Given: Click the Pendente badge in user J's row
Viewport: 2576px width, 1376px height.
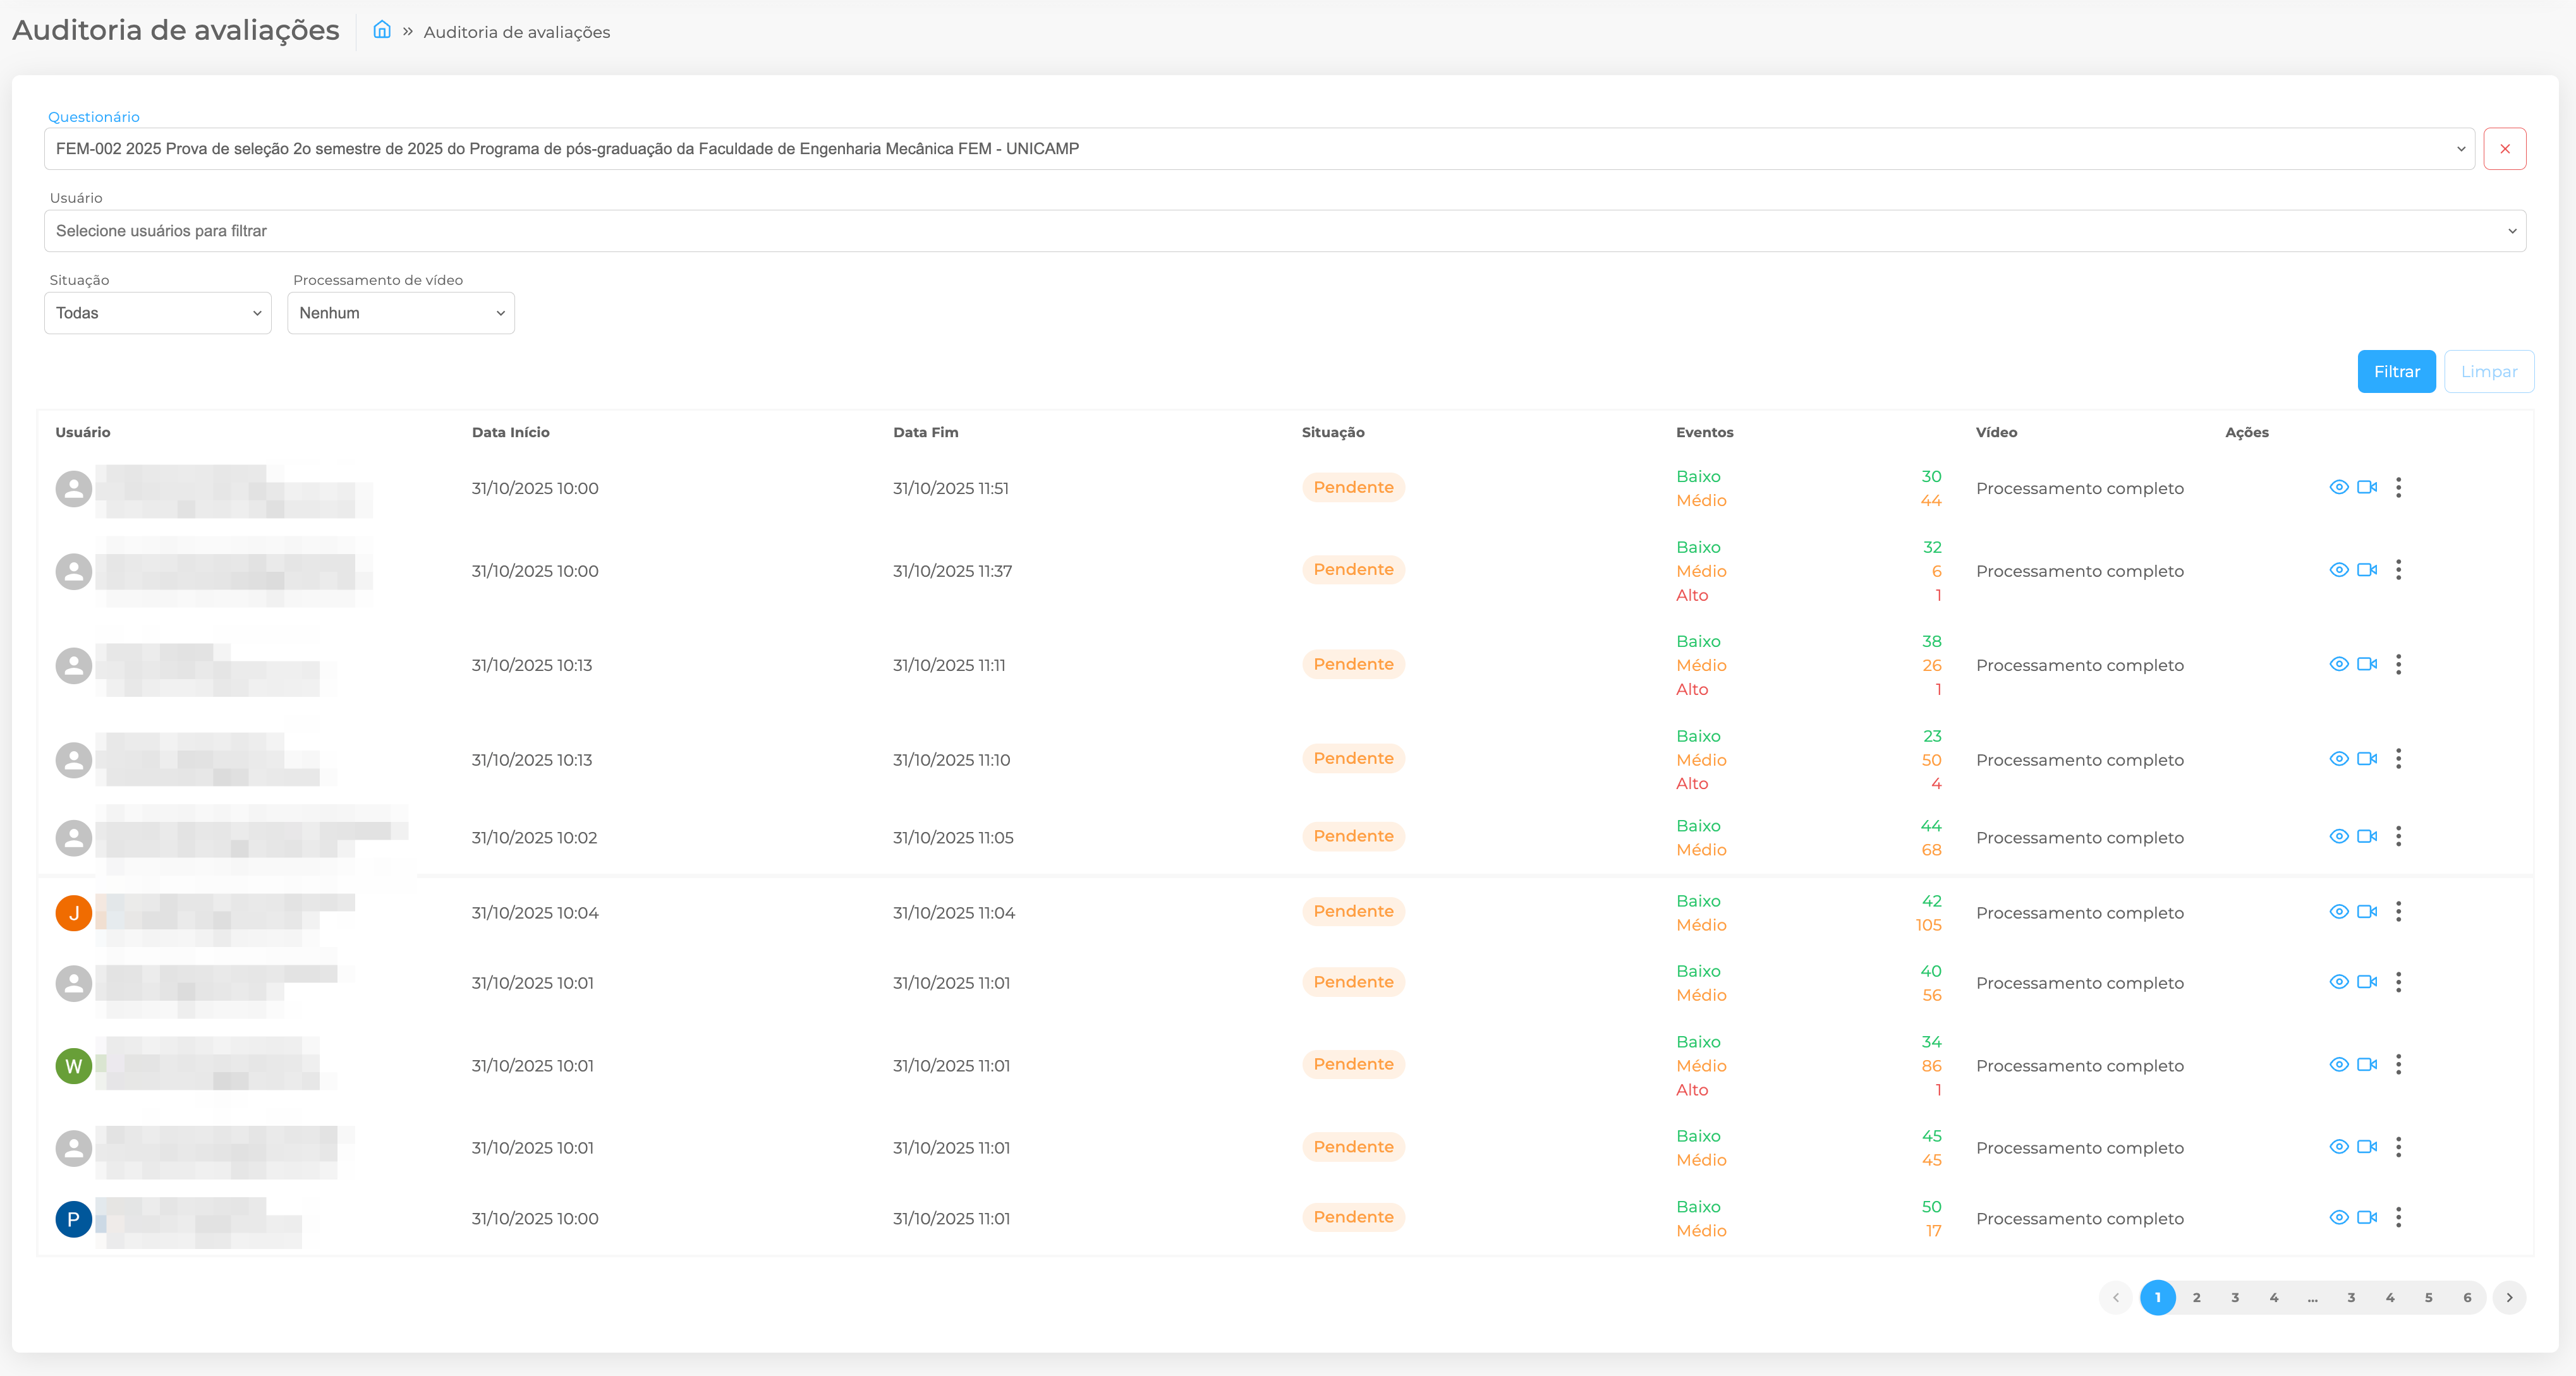Looking at the screenshot, I should click(1353, 912).
